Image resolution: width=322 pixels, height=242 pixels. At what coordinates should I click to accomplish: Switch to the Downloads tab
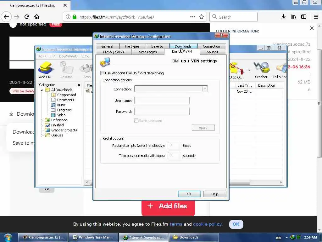(x=183, y=46)
